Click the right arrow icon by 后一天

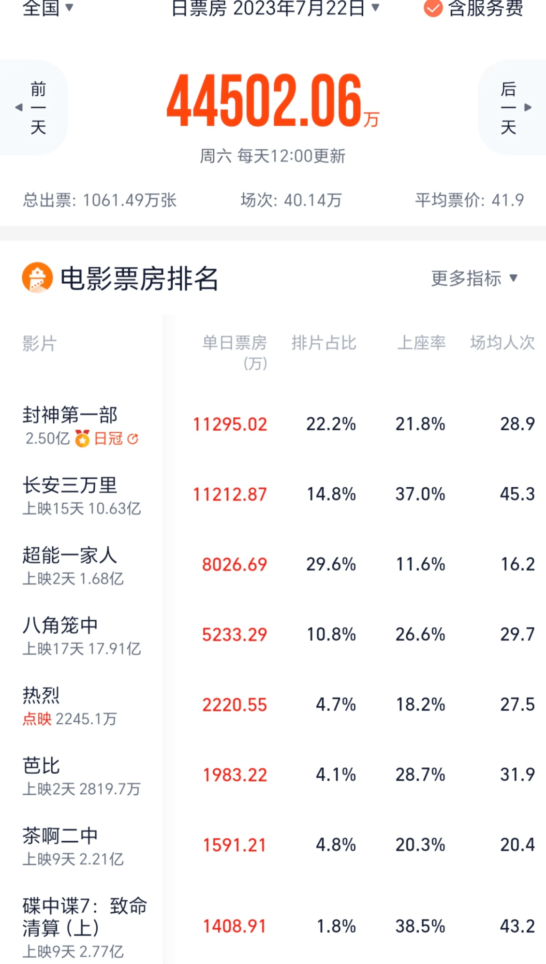(x=528, y=107)
